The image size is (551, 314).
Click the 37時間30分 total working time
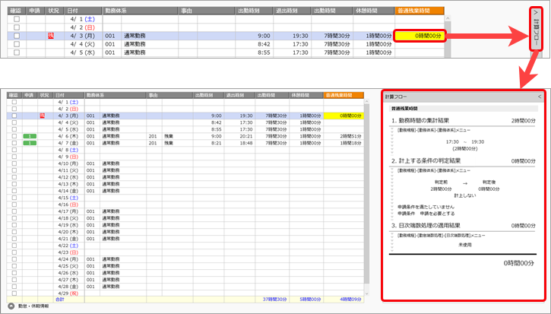coord(275,300)
